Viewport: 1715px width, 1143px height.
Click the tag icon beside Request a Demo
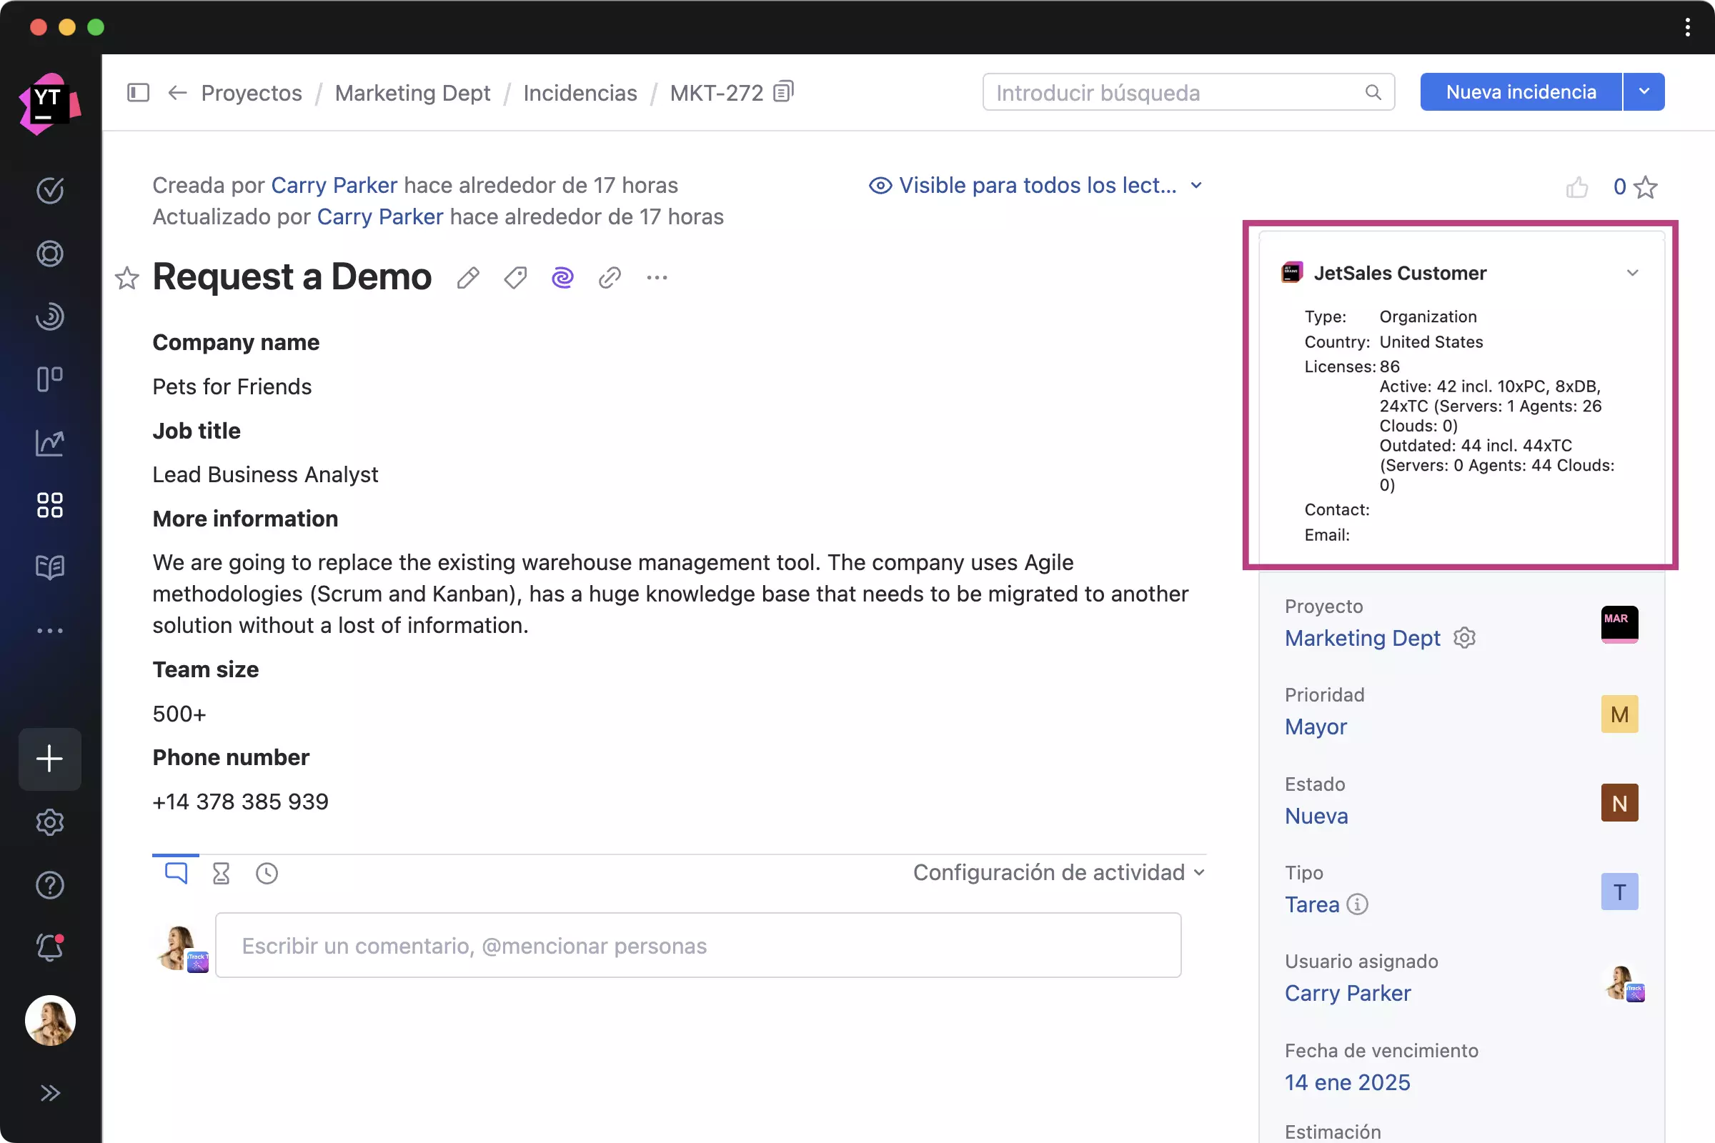[x=515, y=278]
